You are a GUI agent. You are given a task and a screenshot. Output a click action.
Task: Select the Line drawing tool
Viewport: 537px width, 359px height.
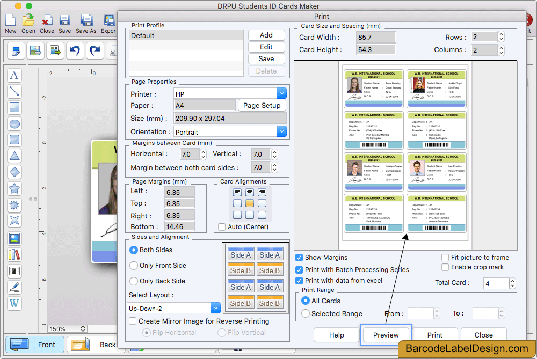[x=14, y=91]
